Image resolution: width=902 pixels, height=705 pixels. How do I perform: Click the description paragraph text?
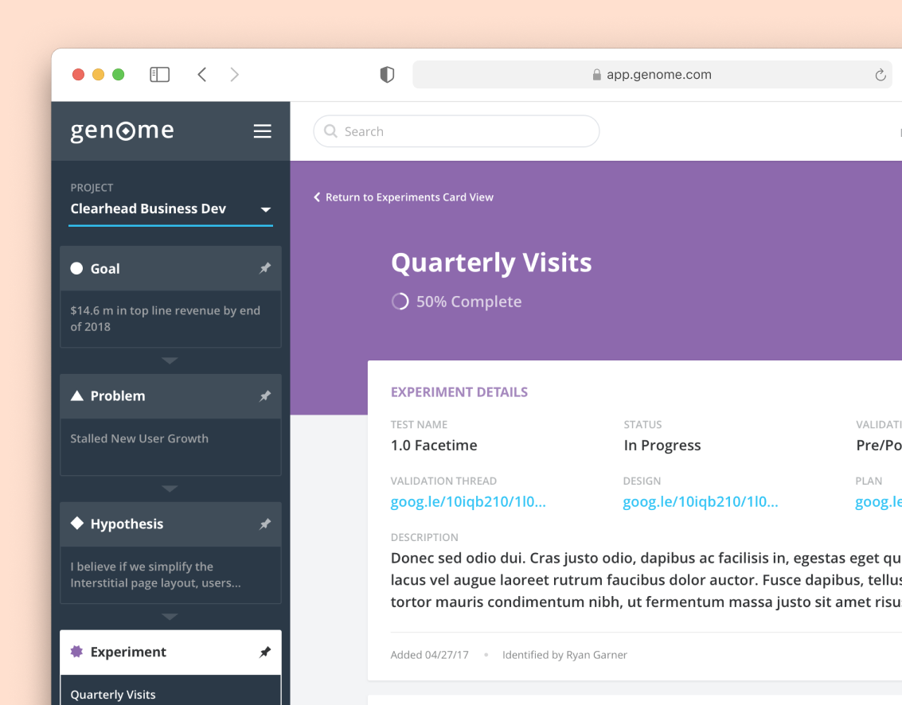646,580
